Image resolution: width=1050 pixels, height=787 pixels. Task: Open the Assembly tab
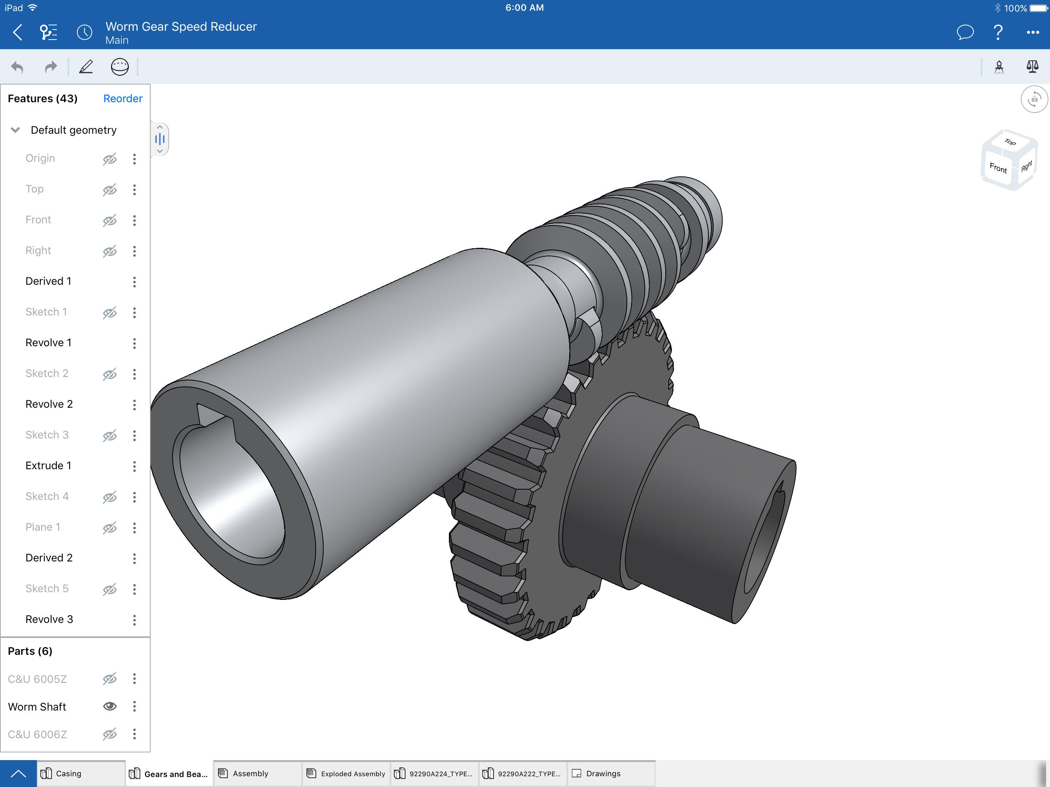click(258, 774)
